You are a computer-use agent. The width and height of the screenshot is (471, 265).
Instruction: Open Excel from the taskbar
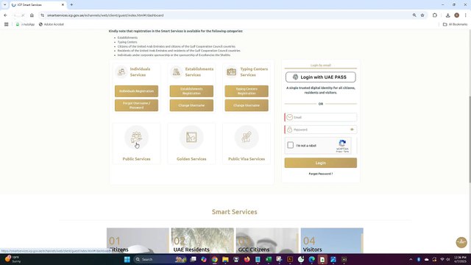click(x=269, y=259)
